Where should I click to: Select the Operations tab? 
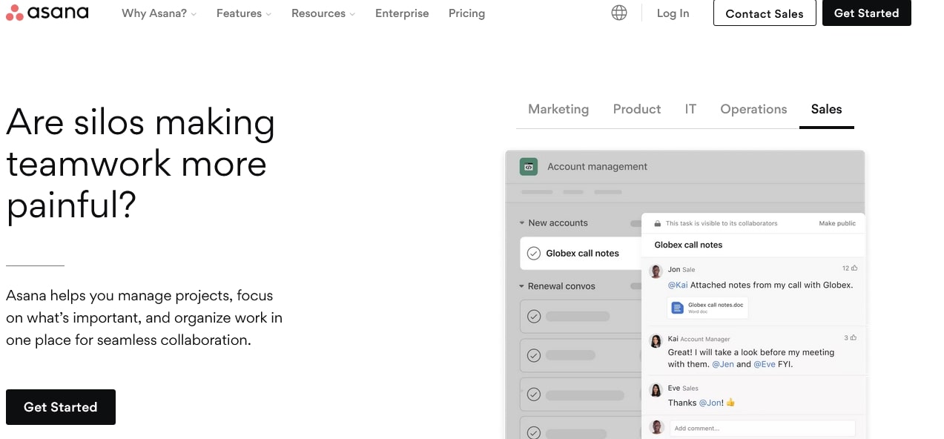(753, 109)
